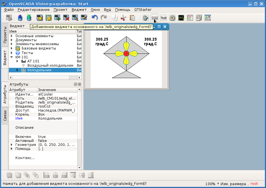Image resolution: width=266 pixels, height=188 pixels.
Task: Switch to the Проекты side tab
Action: (x=5, y=35)
